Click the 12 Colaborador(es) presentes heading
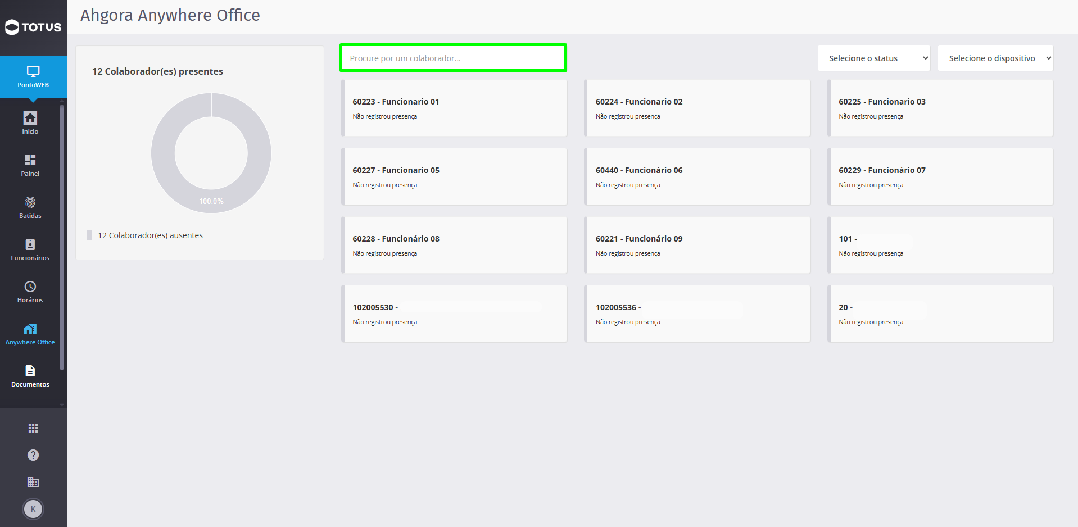Screen dimensions: 1078x527 click(157, 71)
